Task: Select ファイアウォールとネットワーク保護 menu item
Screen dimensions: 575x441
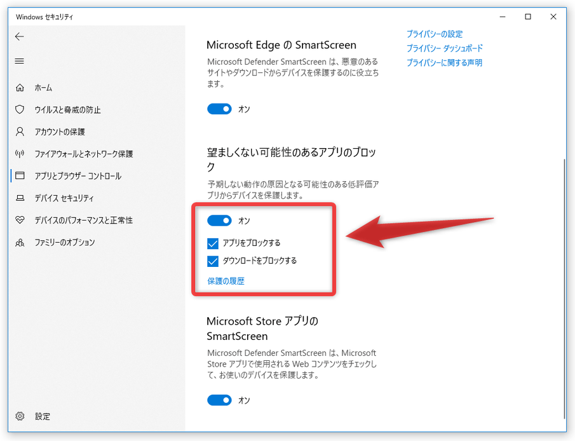Action: (84, 154)
